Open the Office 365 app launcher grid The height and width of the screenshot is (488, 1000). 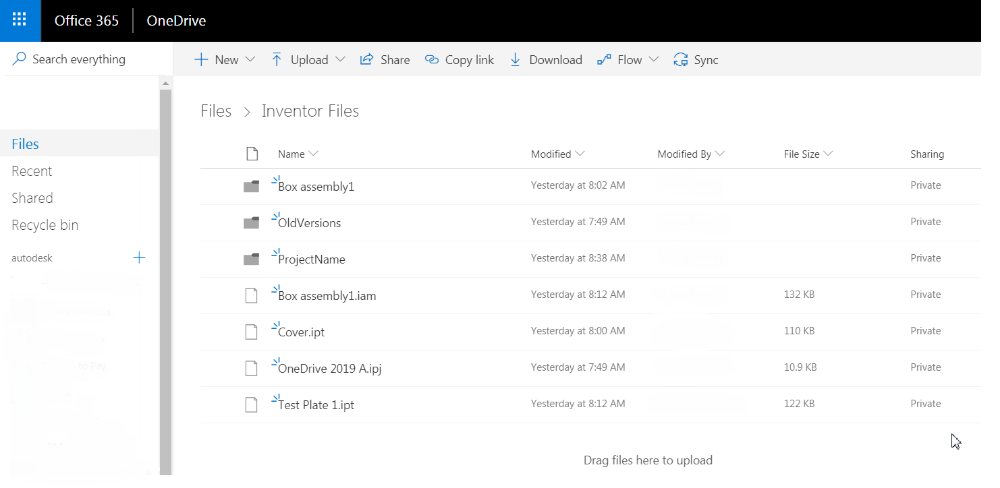tap(20, 20)
